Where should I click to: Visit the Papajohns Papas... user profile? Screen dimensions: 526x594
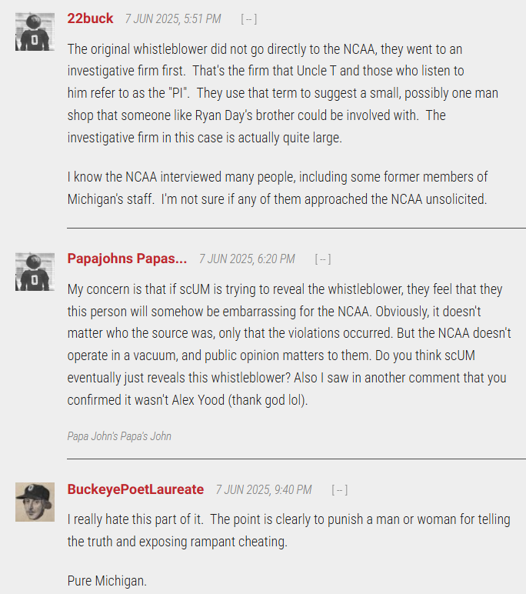pyautogui.click(x=127, y=259)
